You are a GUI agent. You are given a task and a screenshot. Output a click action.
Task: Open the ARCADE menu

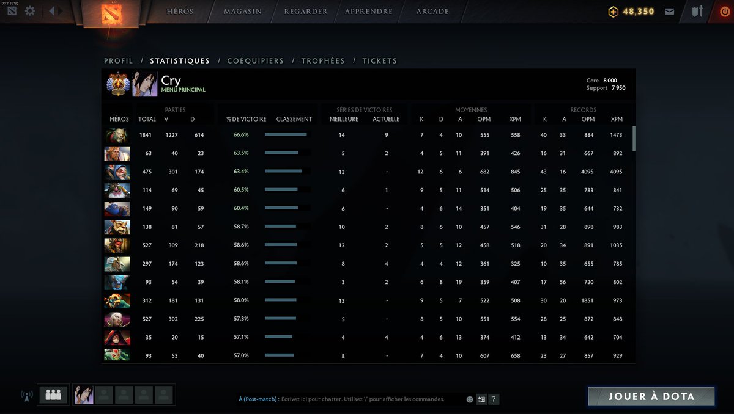432,12
